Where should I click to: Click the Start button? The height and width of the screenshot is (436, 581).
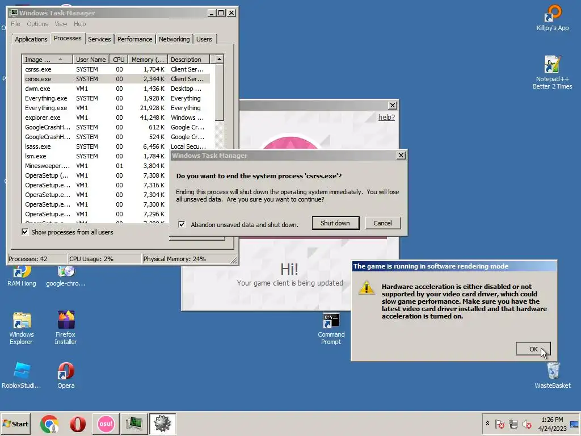tap(15, 424)
